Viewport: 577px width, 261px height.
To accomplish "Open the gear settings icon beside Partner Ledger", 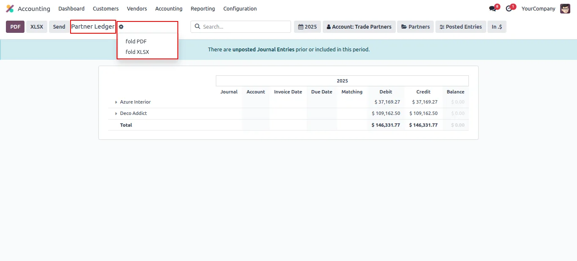I will [121, 27].
